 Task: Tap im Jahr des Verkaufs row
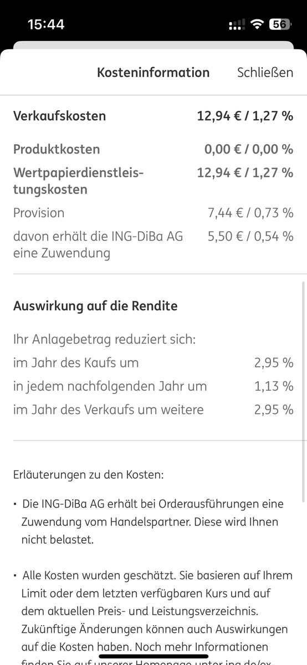click(x=153, y=410)
